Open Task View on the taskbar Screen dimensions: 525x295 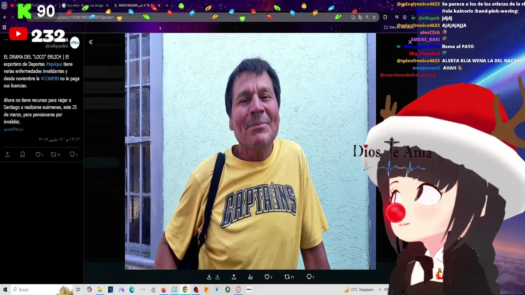click(78, 290)
